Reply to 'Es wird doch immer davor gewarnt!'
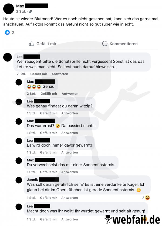Screen dimensions: 162x226 pos(69,152)
